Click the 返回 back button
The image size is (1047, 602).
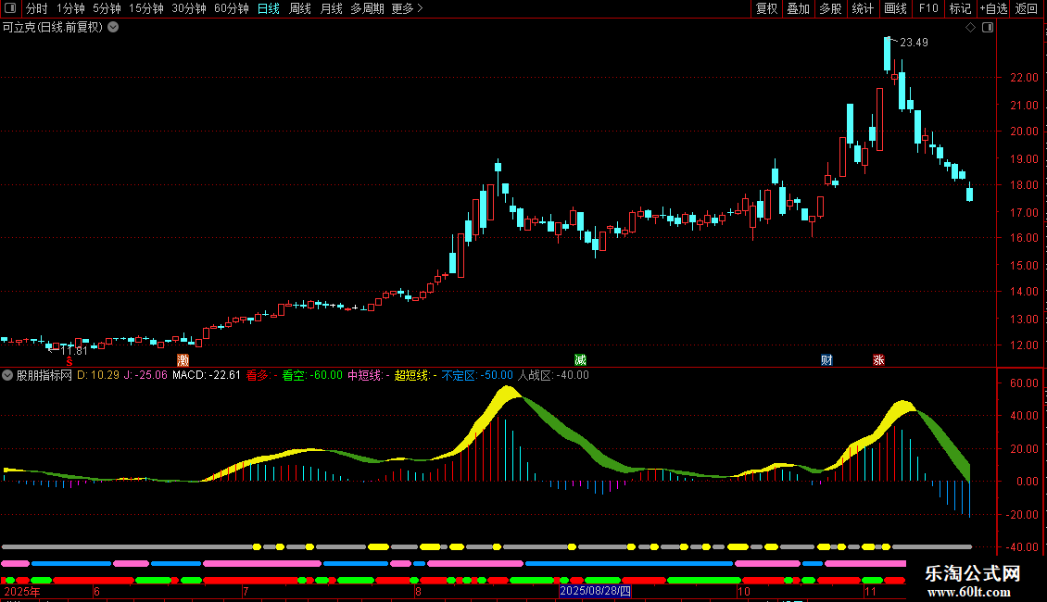click(1027, 8)
